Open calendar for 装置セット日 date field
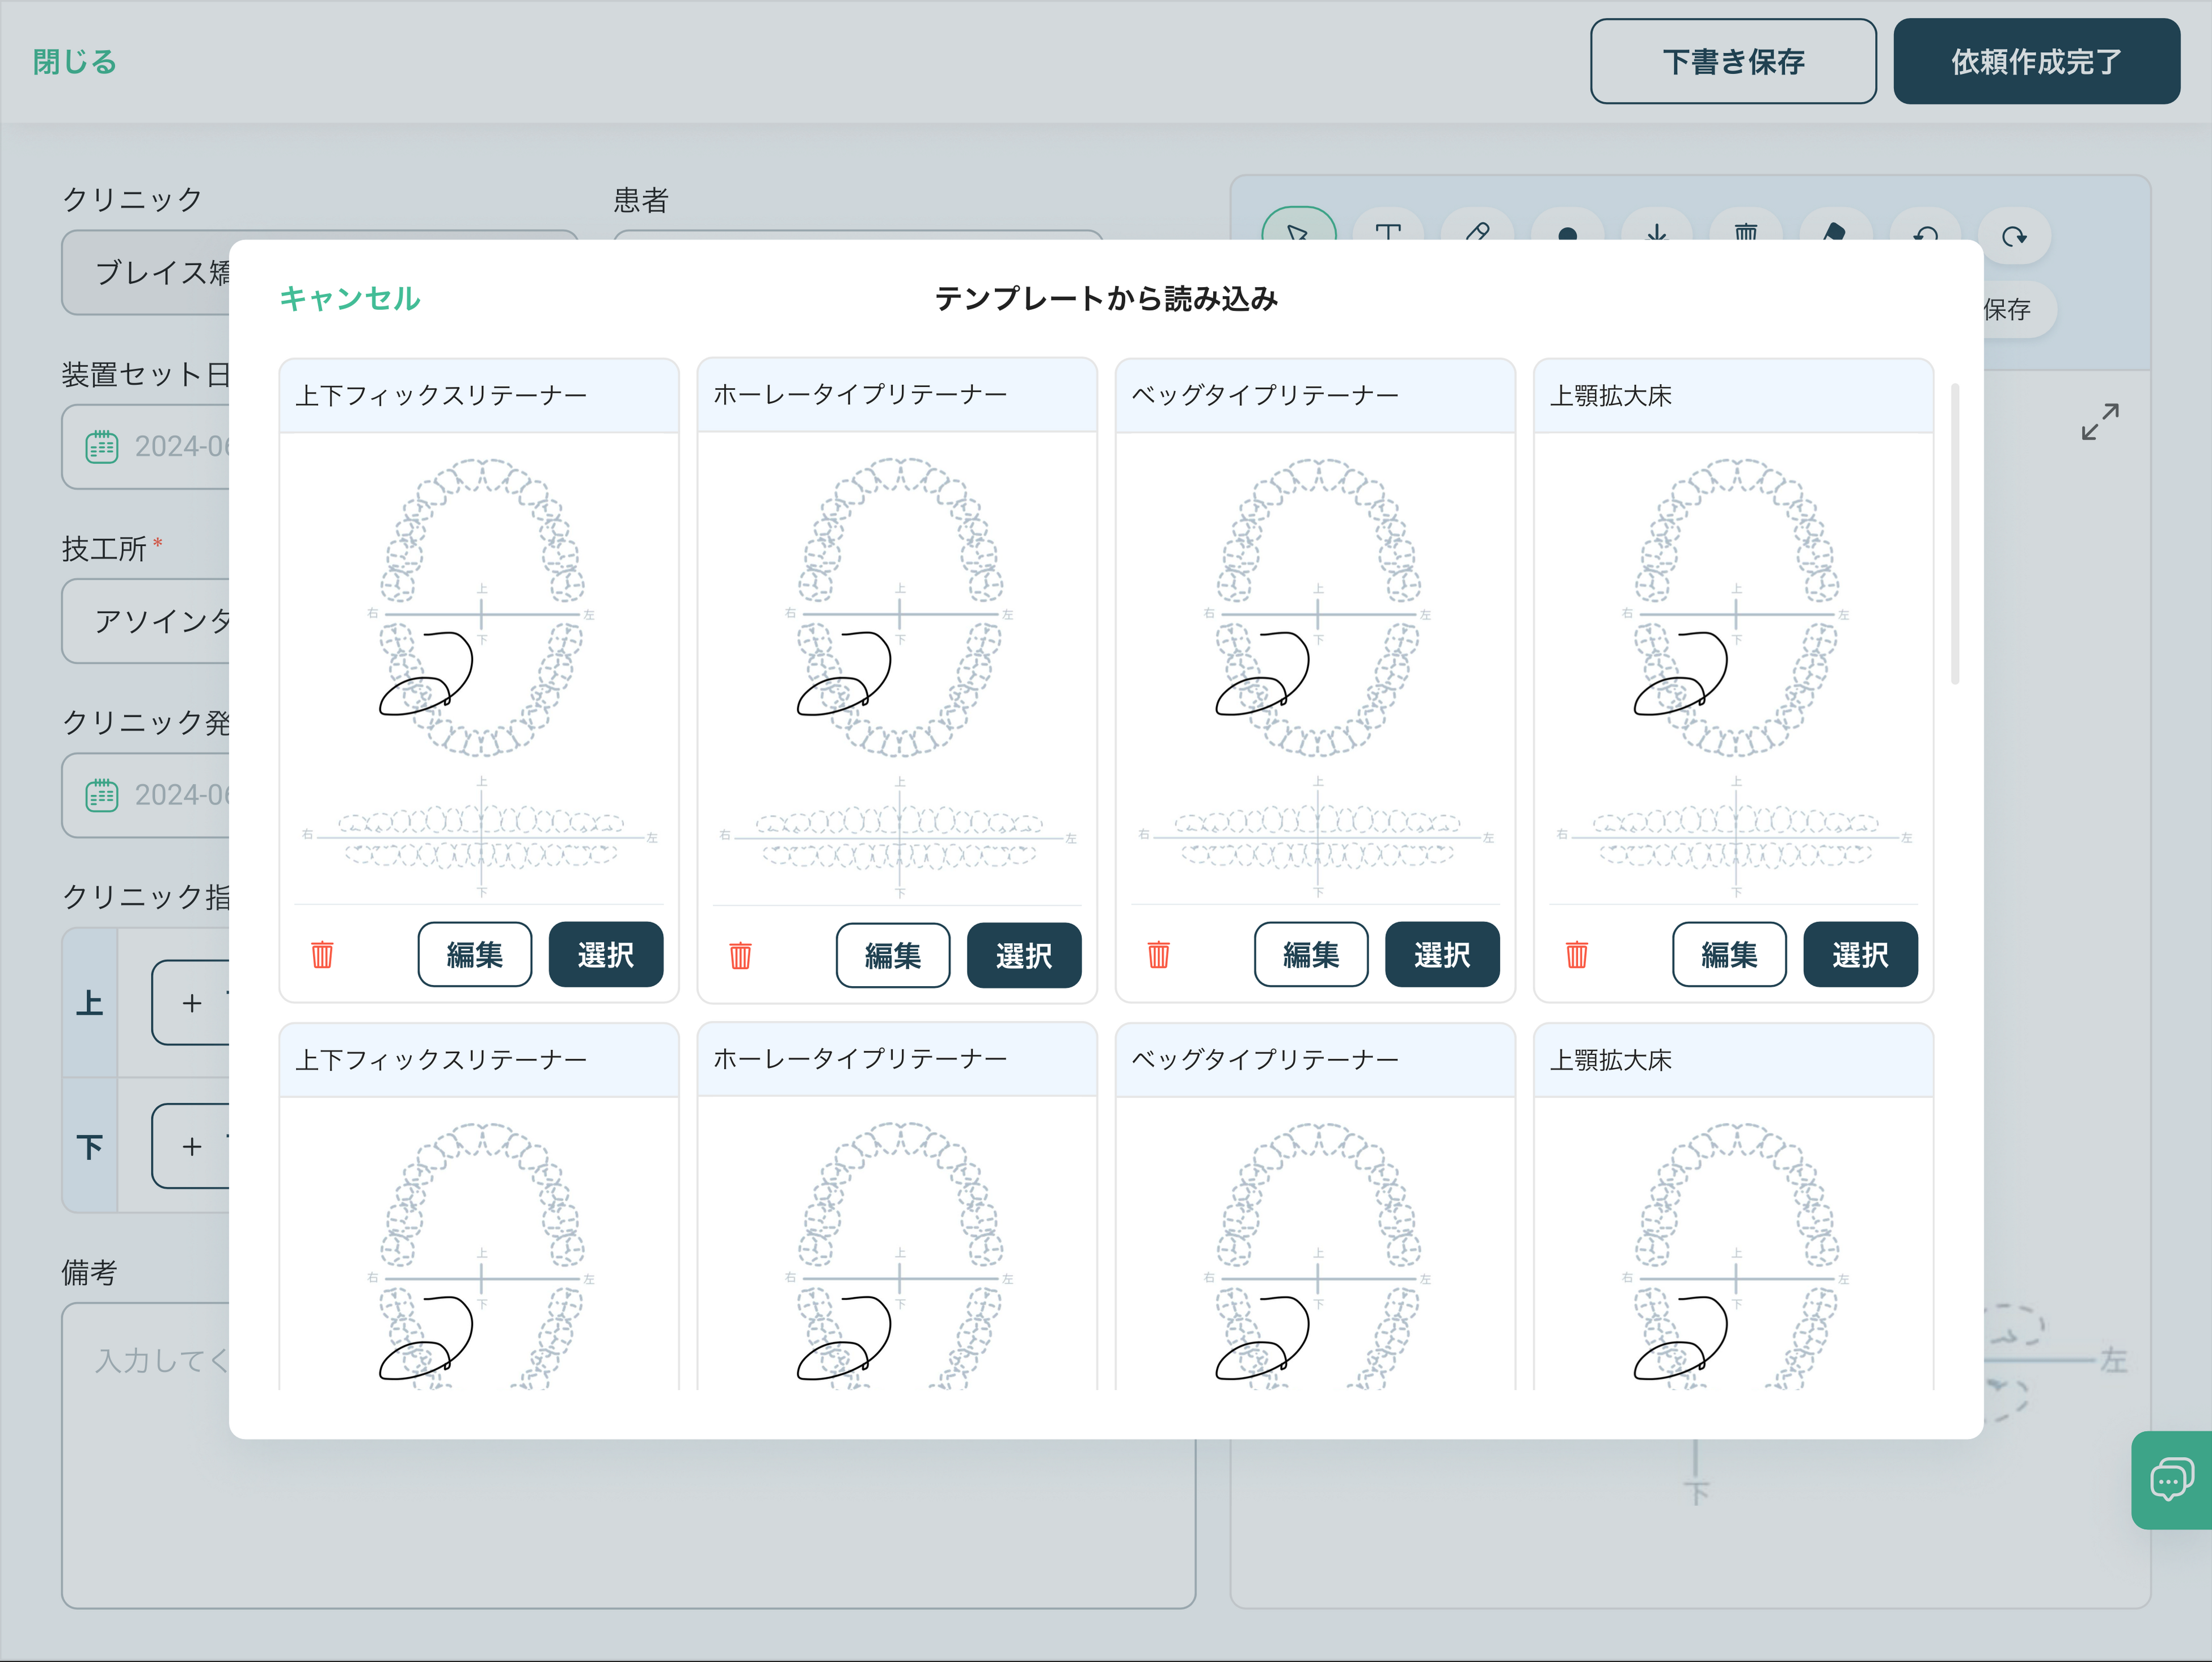The image size is (2212, 1662). [102, 446]
